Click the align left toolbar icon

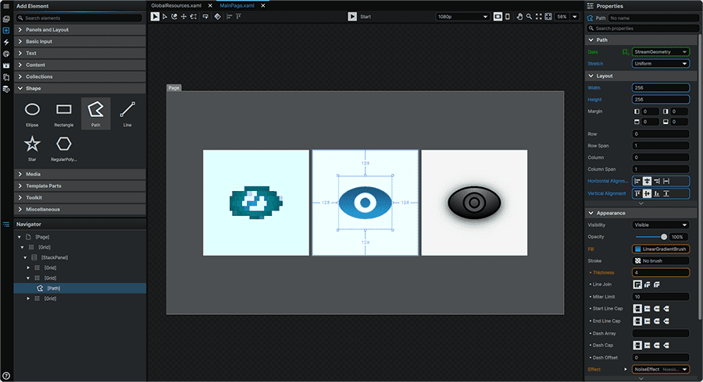point(229,16)
